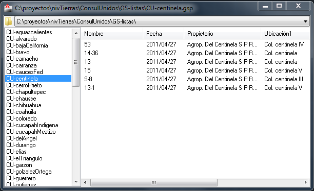Click the file list scroll up arrow
The width and height of the screenshot is (314, 191).
76,33
